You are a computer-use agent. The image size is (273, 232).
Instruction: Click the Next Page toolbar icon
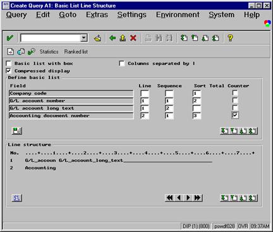pyautogui.click(x=205, y=38)
